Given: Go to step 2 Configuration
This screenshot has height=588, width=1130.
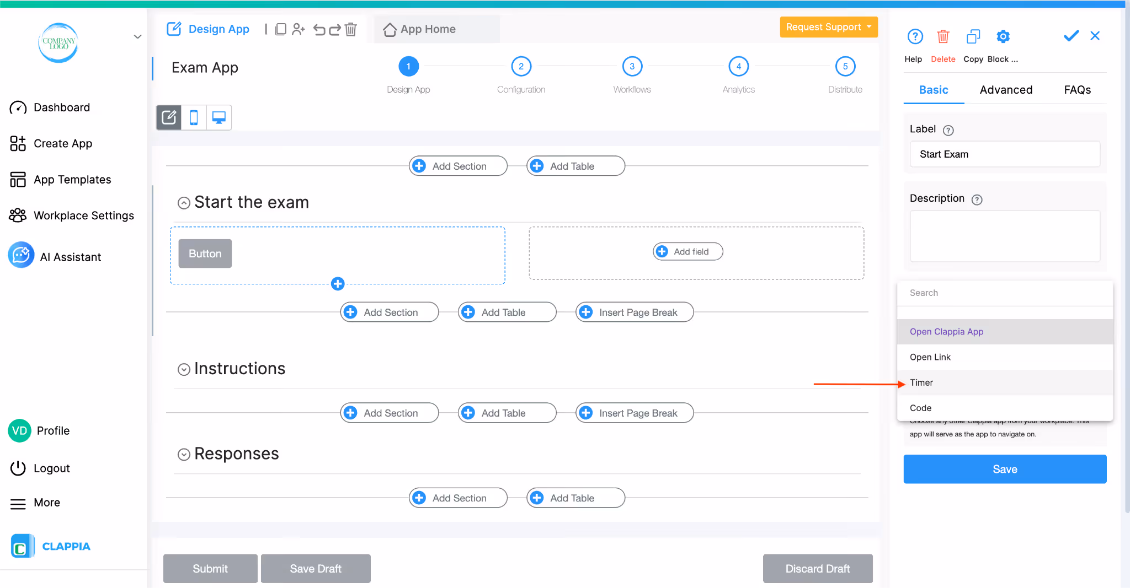Looking at the screenshot, I should 521,66.
